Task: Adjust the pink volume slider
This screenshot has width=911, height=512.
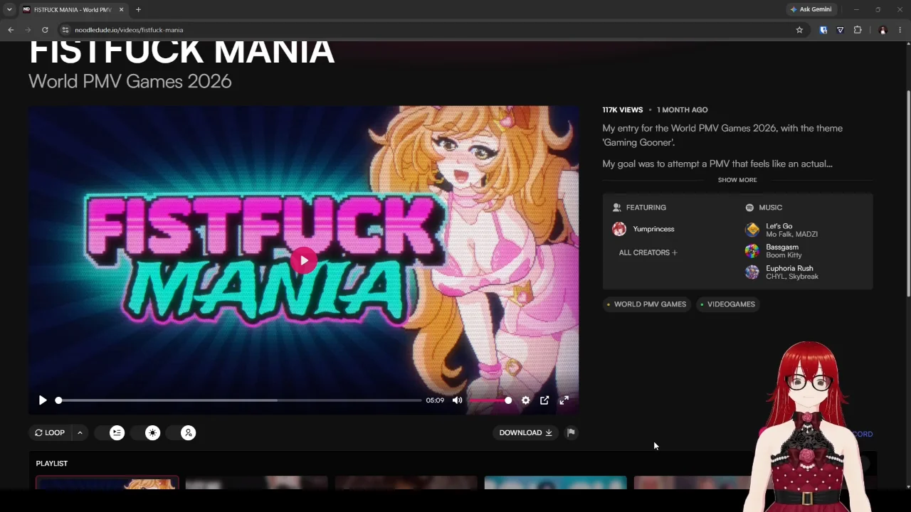Action: pos(490,400)
